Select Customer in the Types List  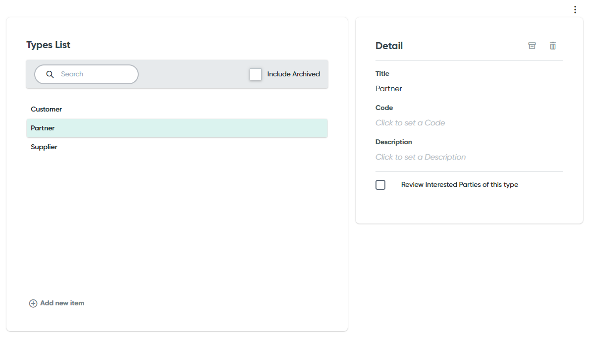[177, 110]
